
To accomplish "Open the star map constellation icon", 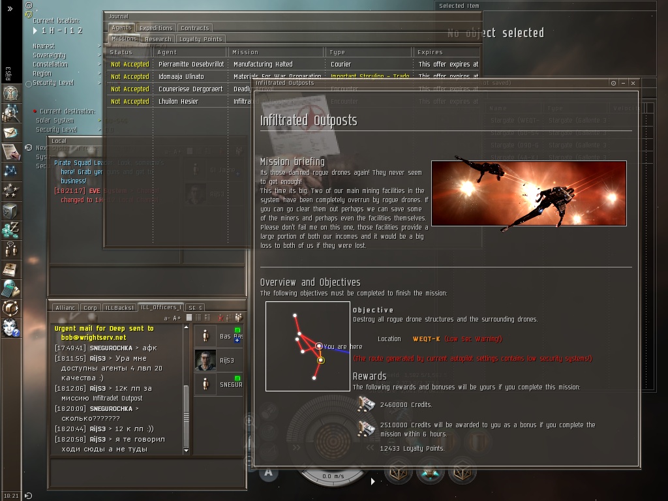I will tap(10, 172).
